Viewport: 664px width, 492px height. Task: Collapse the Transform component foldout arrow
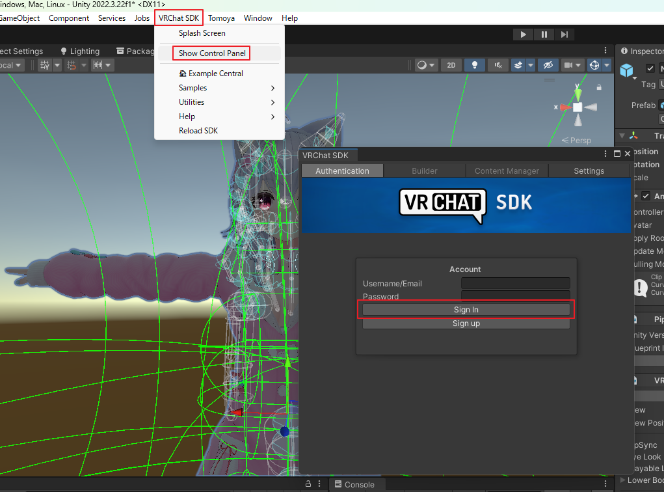click(622, 136)
